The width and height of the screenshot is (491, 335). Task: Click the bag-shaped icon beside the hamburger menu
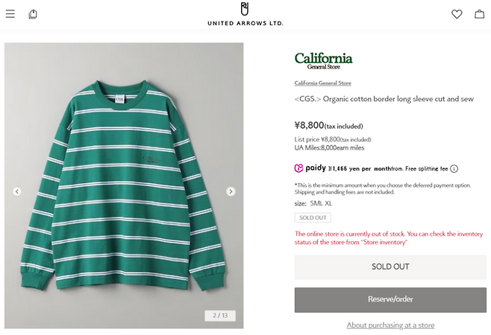(33, 14)
